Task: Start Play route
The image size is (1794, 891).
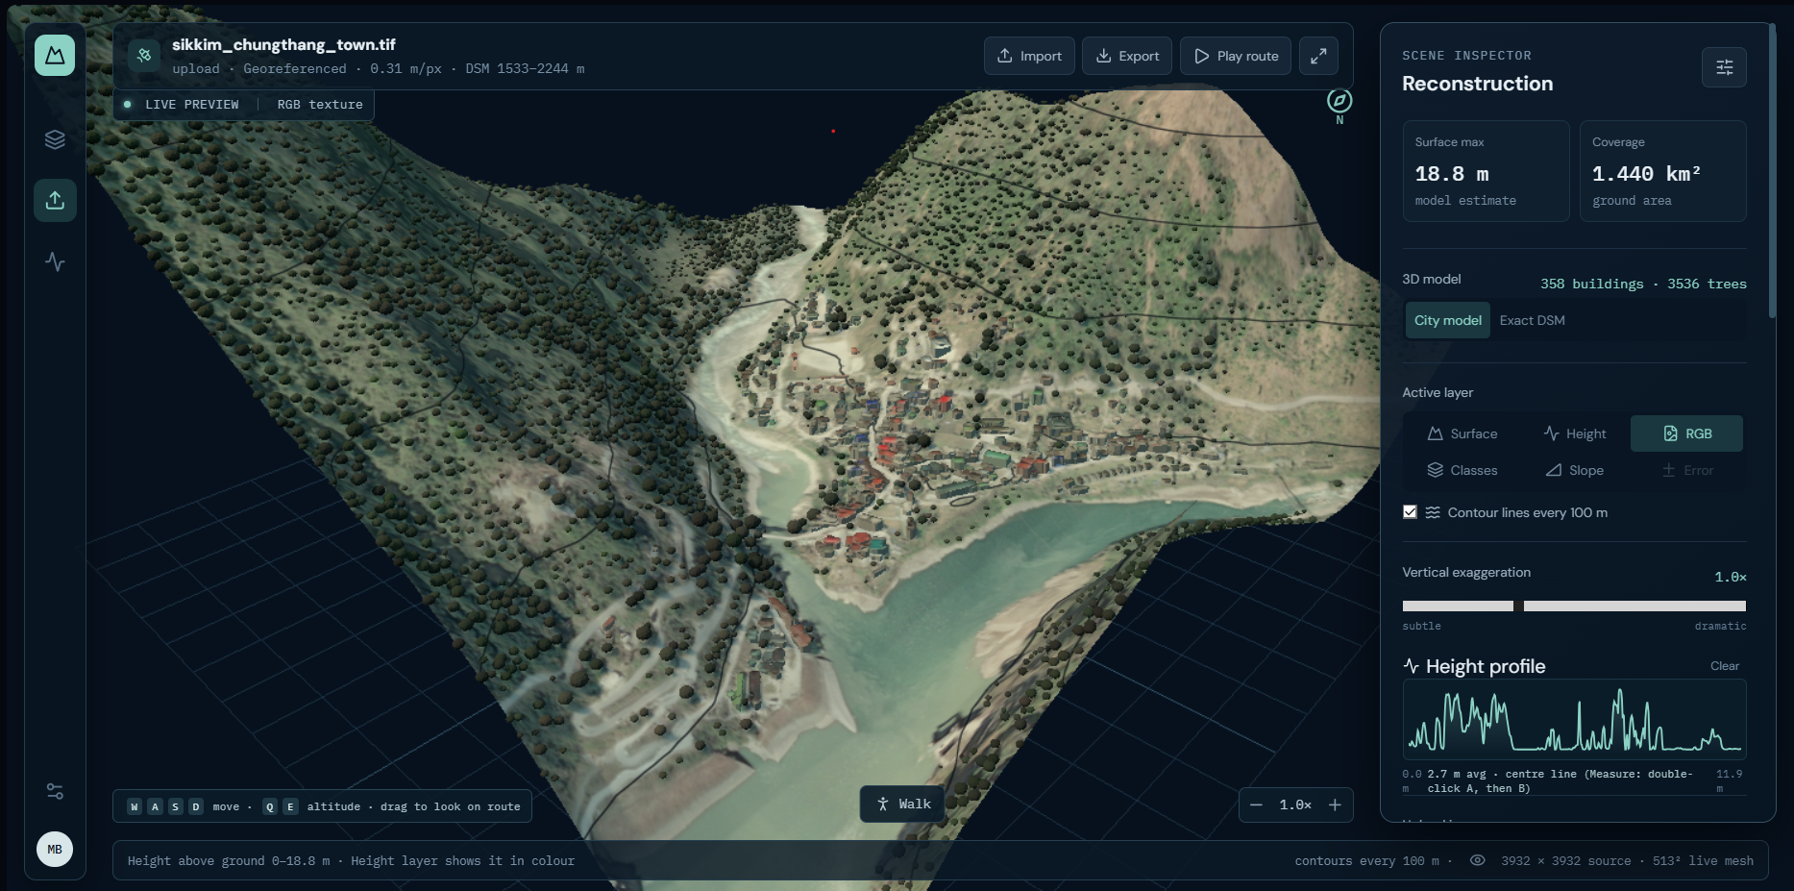Action: (x=1236, y=56)
